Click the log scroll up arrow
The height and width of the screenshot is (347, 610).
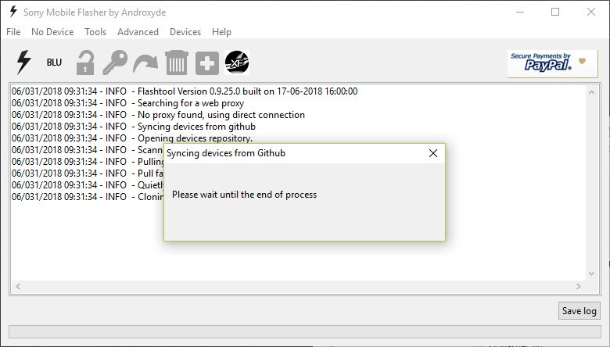point(591,92)
